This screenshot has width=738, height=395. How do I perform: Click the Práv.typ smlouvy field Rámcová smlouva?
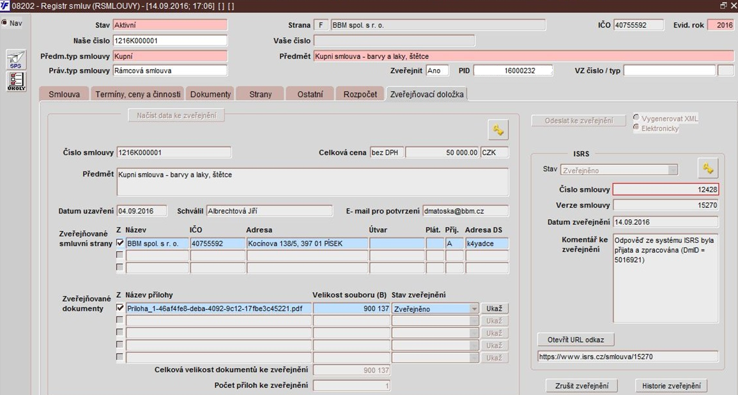click(170, 70)
